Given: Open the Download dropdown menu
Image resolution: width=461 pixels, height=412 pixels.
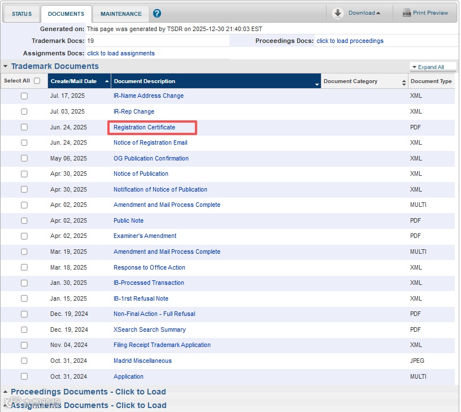Looking at the screenshot, I should [x=364, y=13].
